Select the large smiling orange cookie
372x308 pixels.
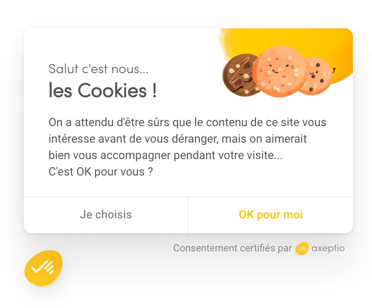(279, 72)
